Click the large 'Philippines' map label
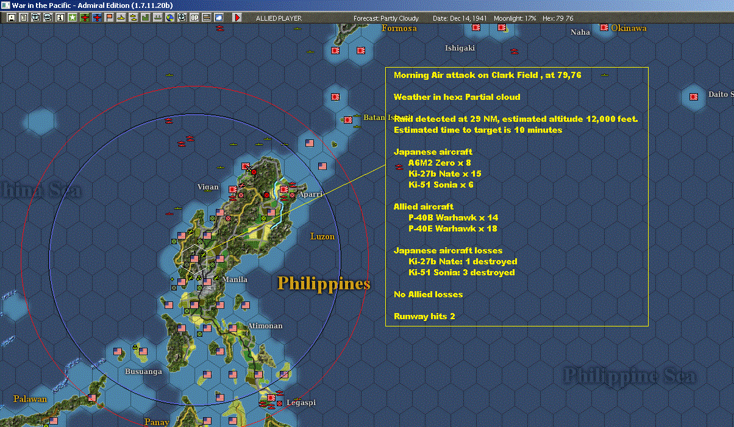 pos(324,284)
